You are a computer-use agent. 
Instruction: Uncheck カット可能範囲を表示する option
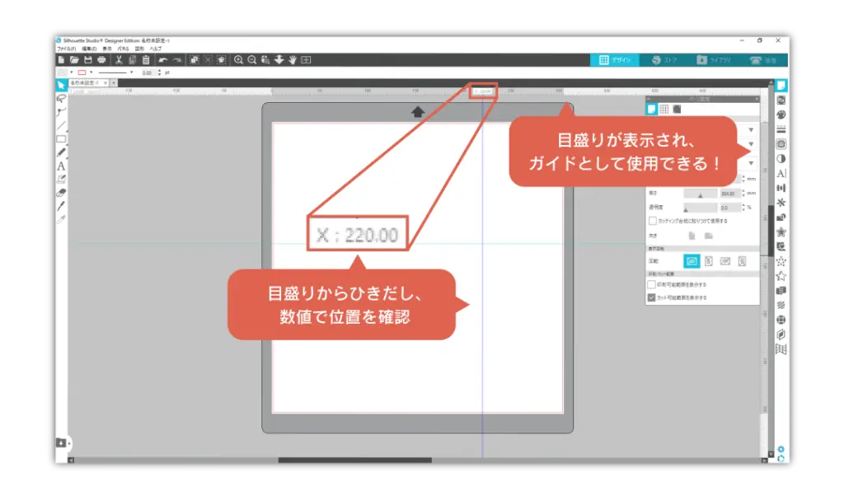[x=653, y=297]
